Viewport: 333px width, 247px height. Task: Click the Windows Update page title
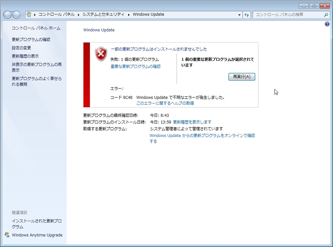coord(99,30)
